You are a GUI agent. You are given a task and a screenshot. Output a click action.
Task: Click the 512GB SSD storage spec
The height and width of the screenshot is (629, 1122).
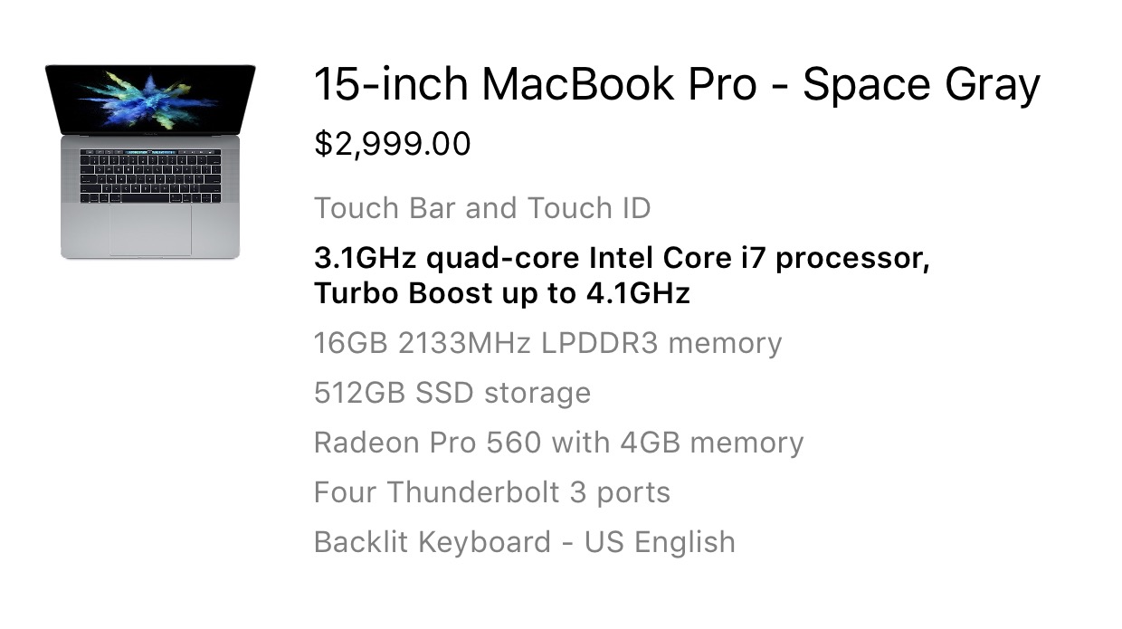452,394
